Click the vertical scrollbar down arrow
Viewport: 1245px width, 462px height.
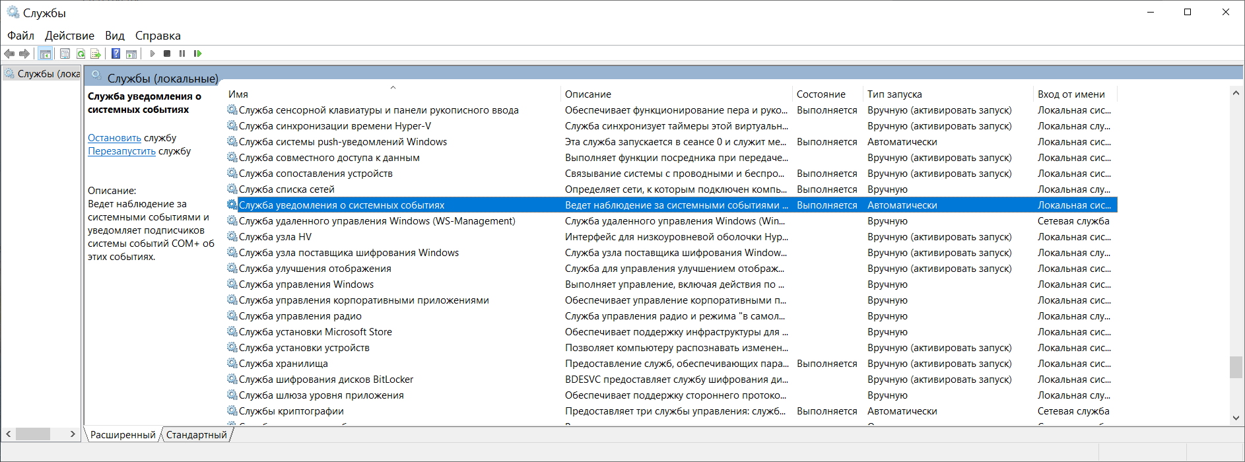coord(1236,418)
